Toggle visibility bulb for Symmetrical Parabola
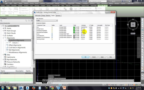This screenshot has height=90, width=144. 52,30
